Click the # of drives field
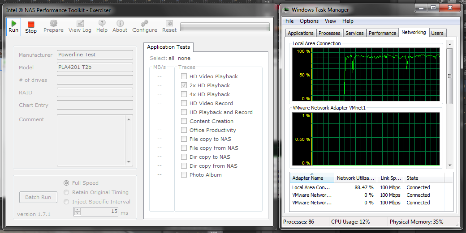466x233 pixels. pyautogui.click(x=95, y=80)
